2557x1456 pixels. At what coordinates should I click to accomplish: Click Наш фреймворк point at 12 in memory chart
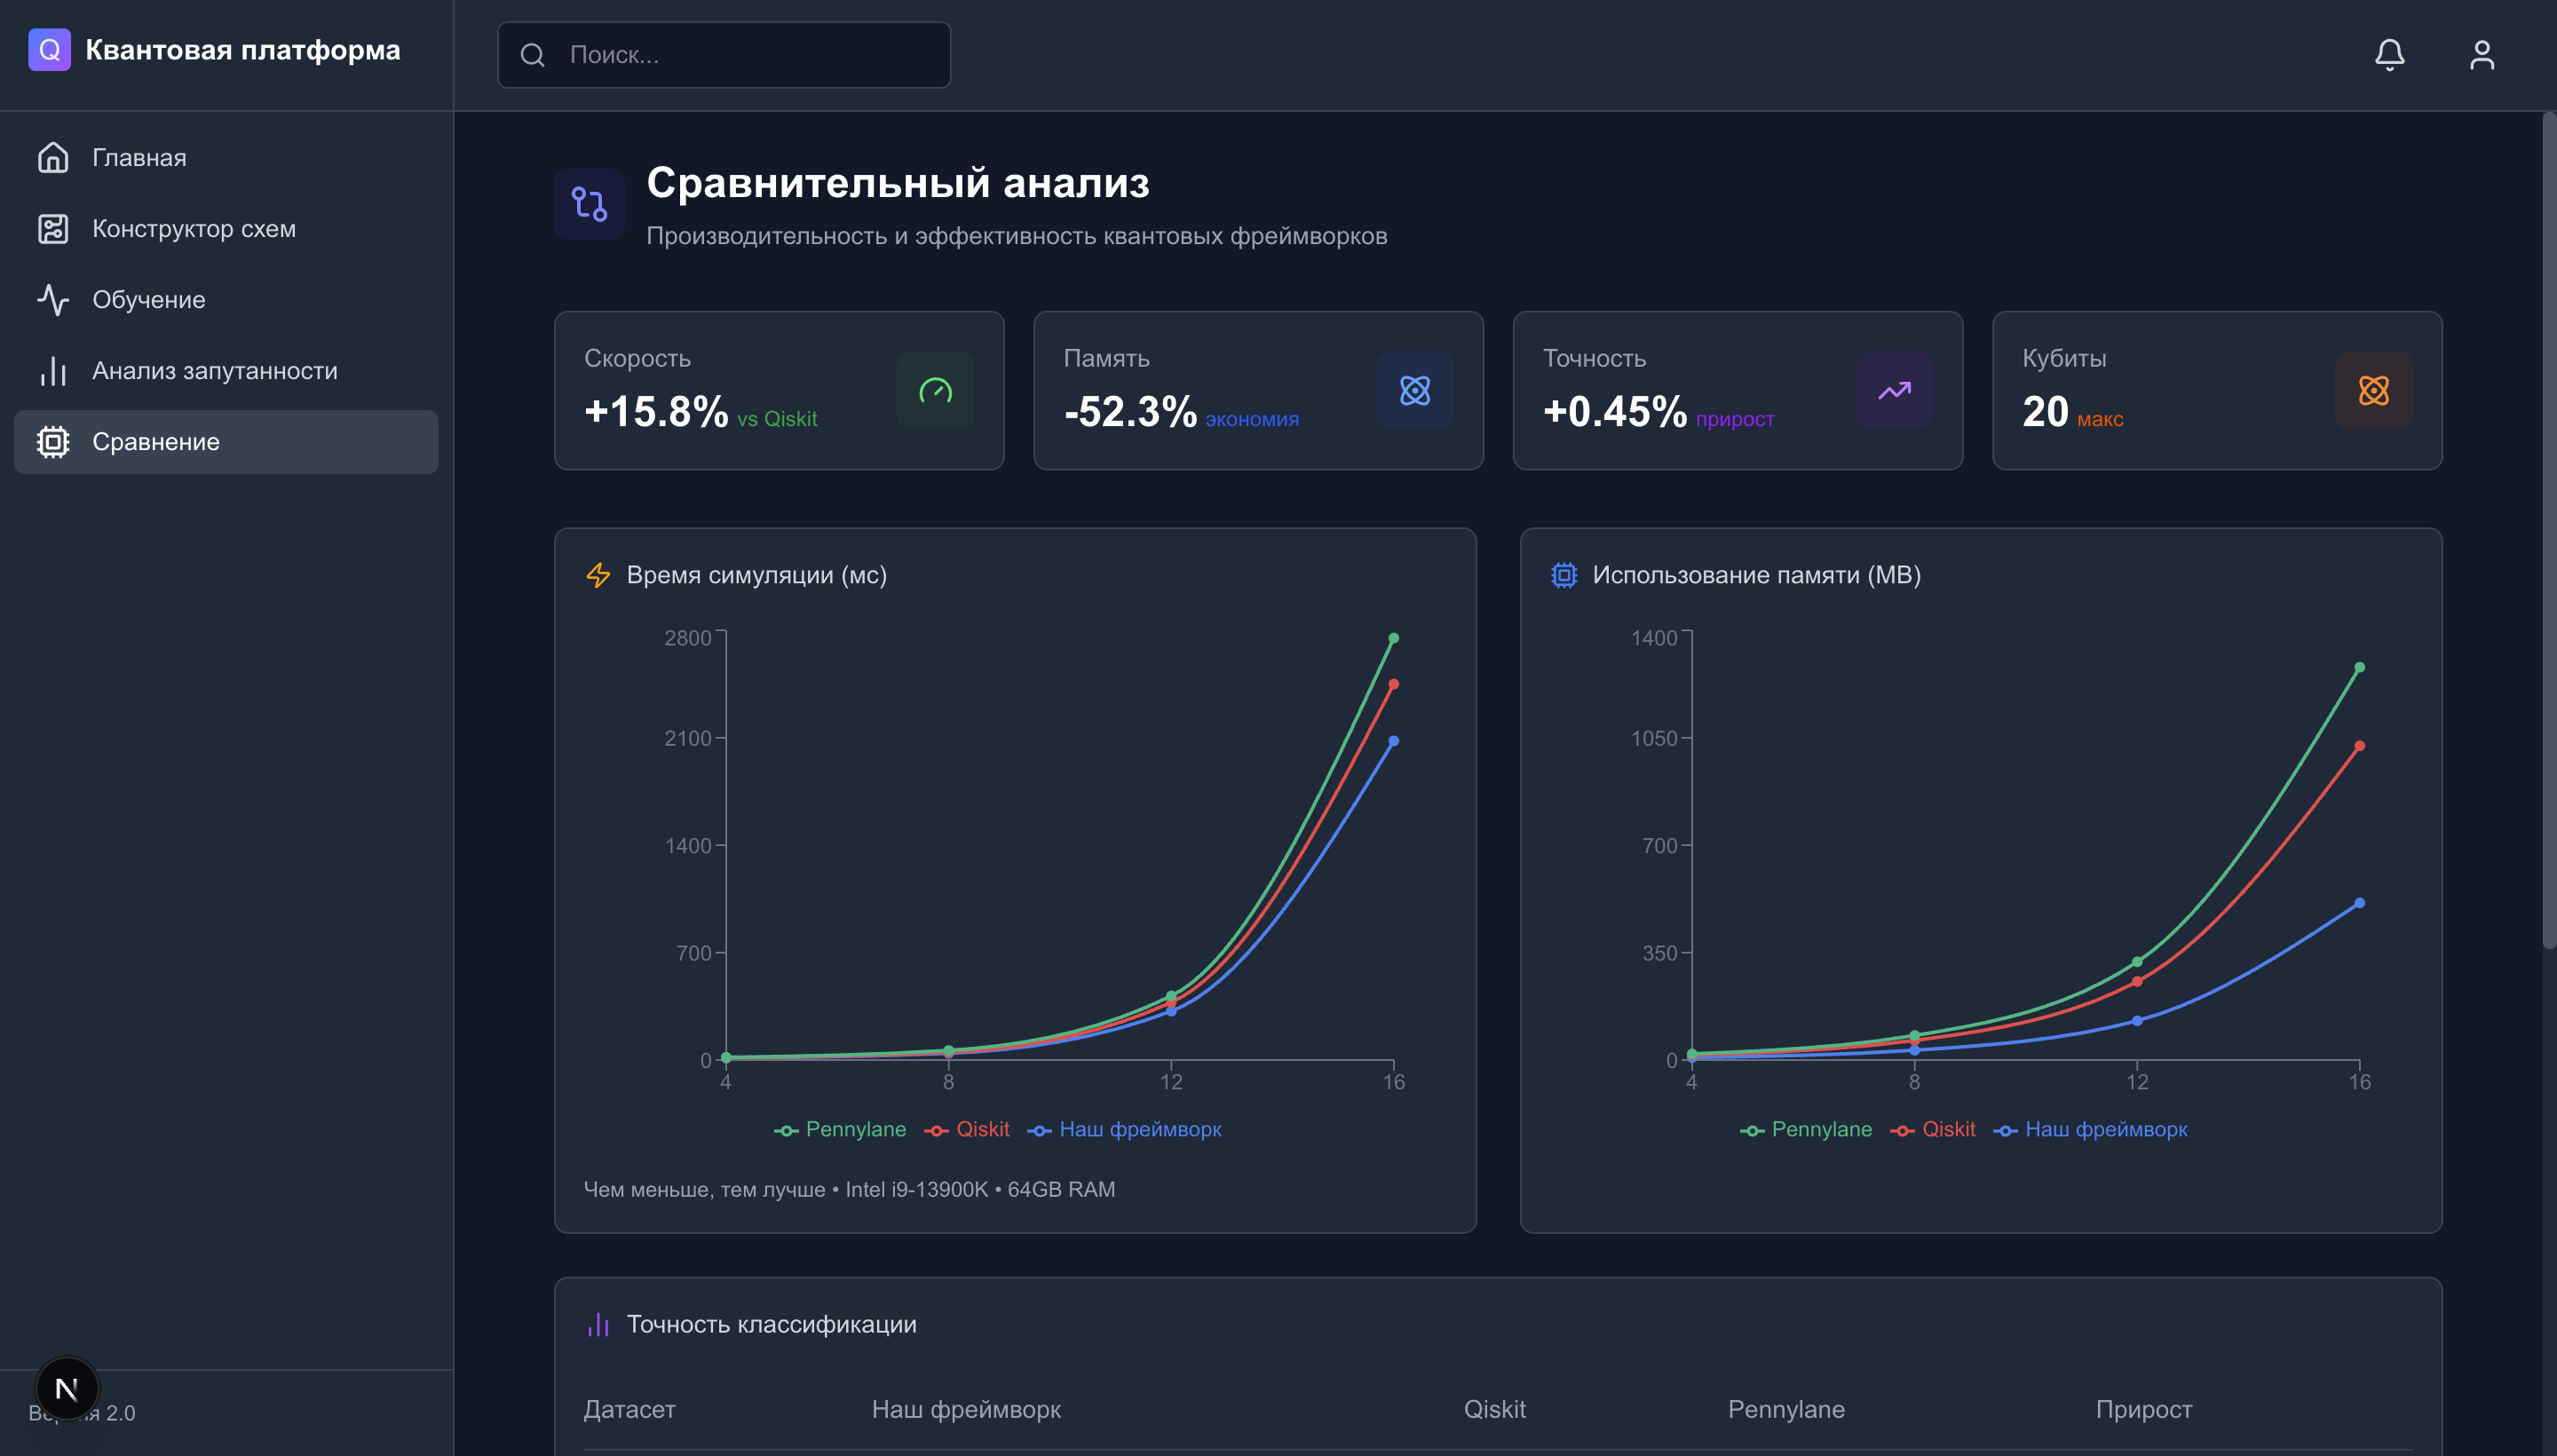[x=2137, y=1021]
